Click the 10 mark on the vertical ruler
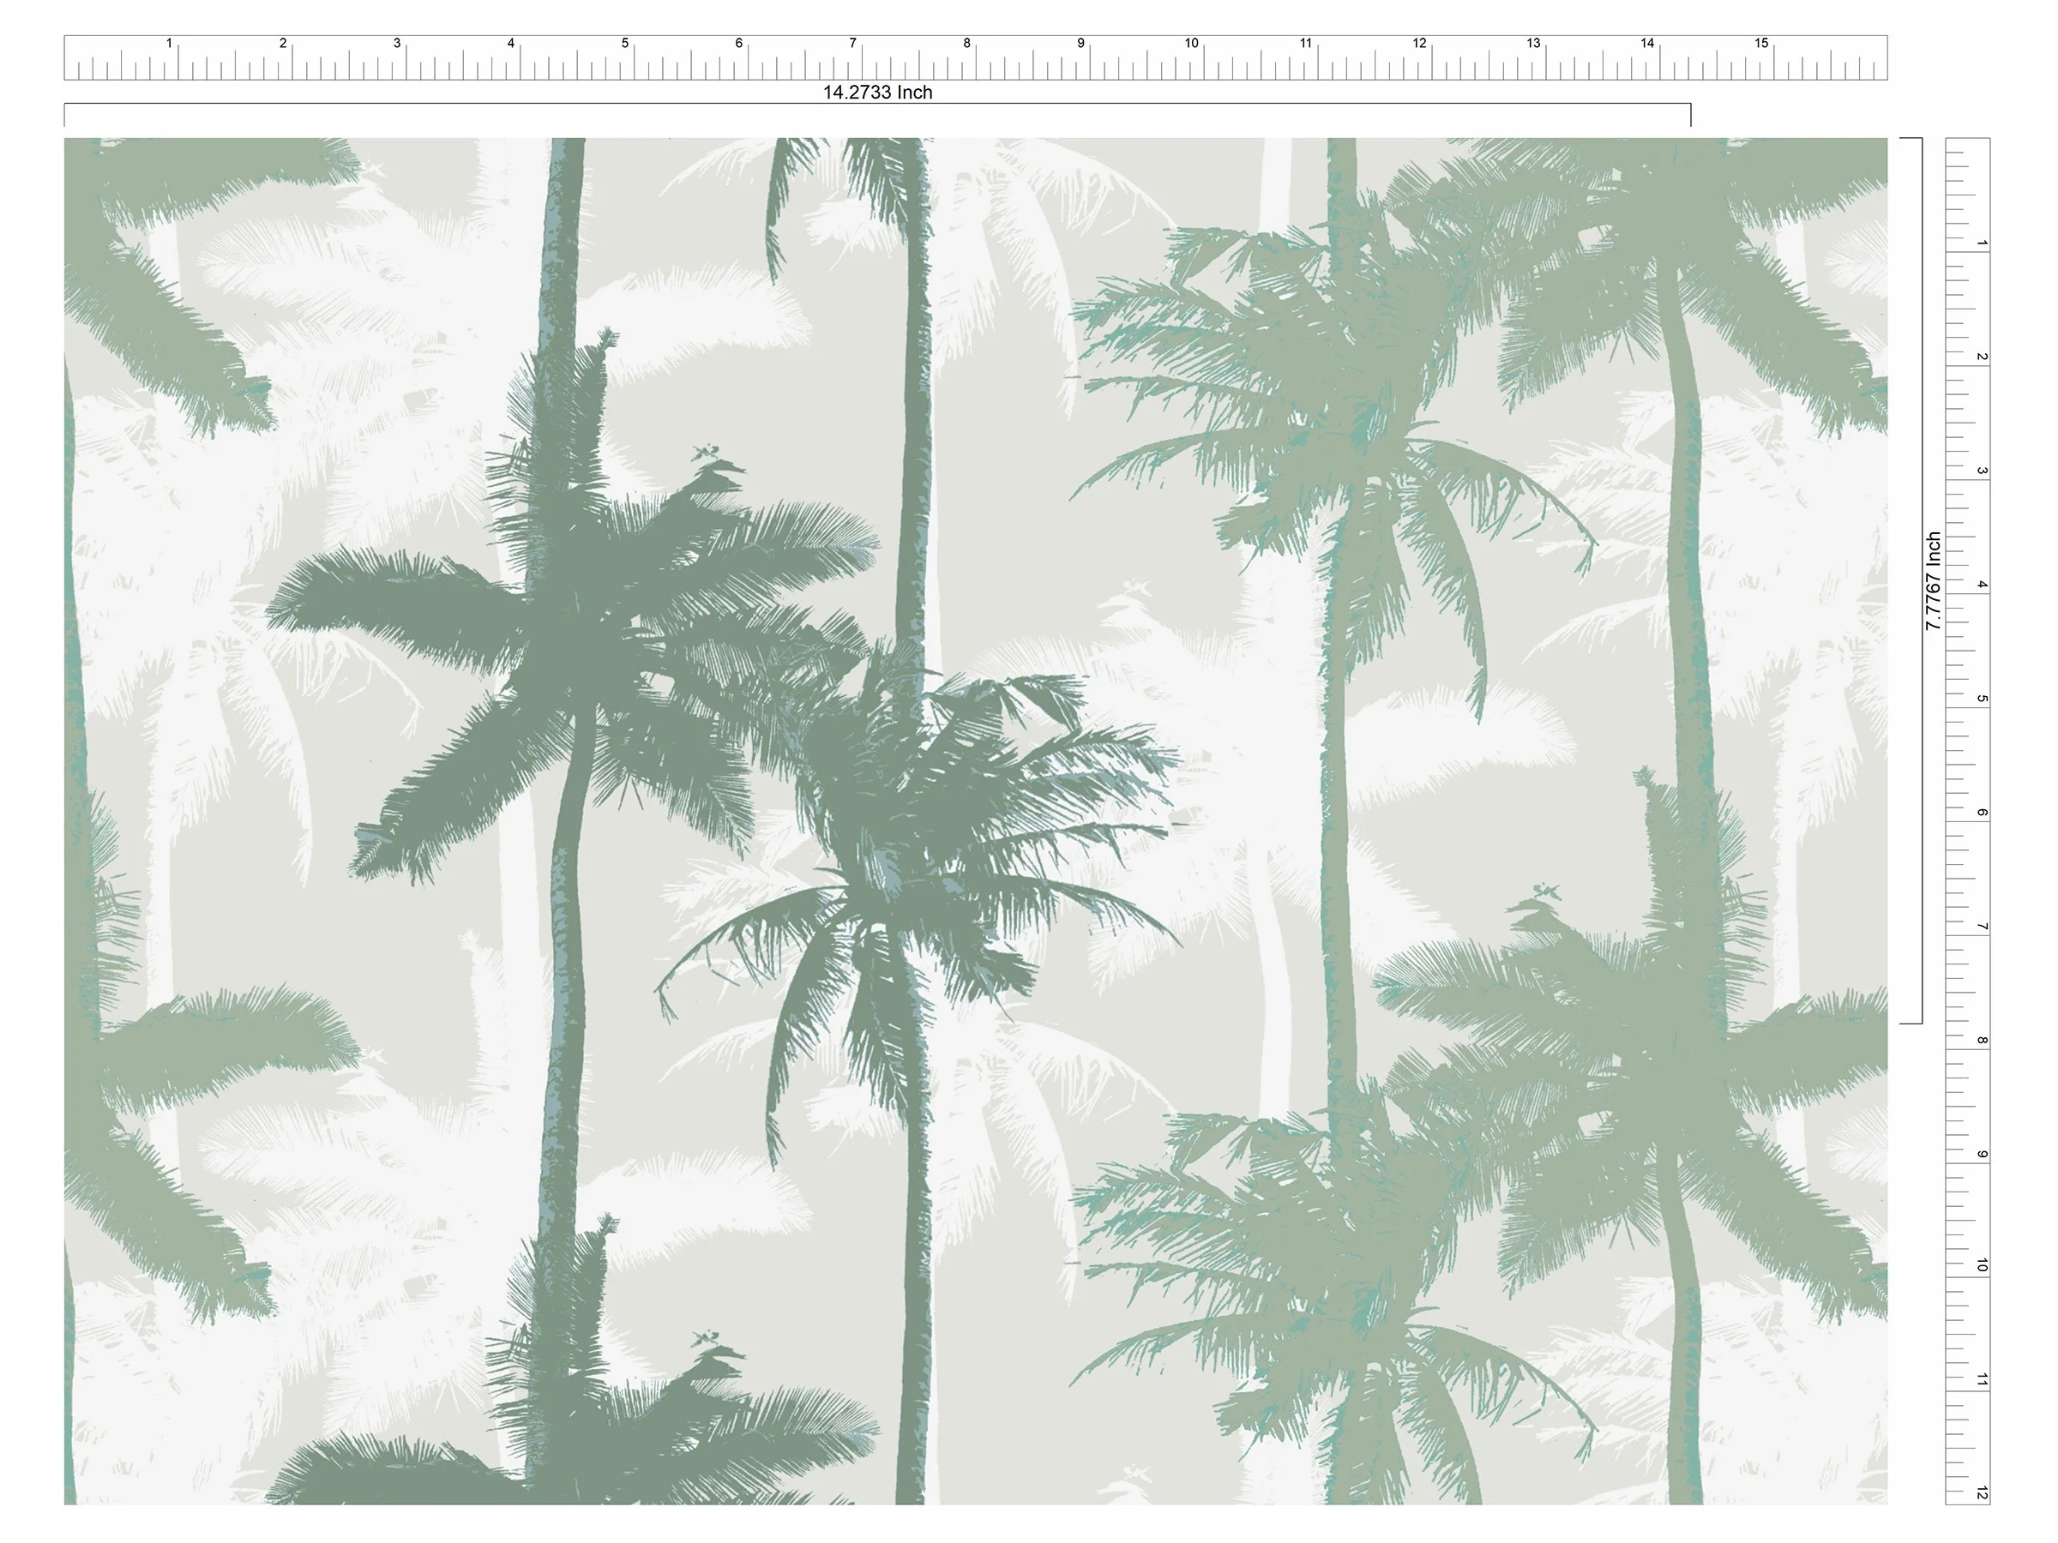Image resolution: width=2058 pixels, height=1543 pixels. [1982, 1267]
